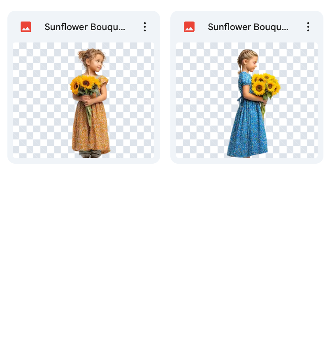The image size is (330, 339).
Task: Open the three-dot menu on first card
Action: 145,27
